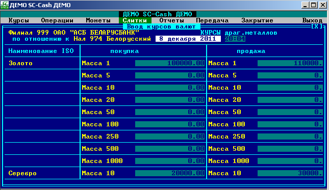
Task: Select gold Масса 500 sale rate field
Action: [290, 149]
